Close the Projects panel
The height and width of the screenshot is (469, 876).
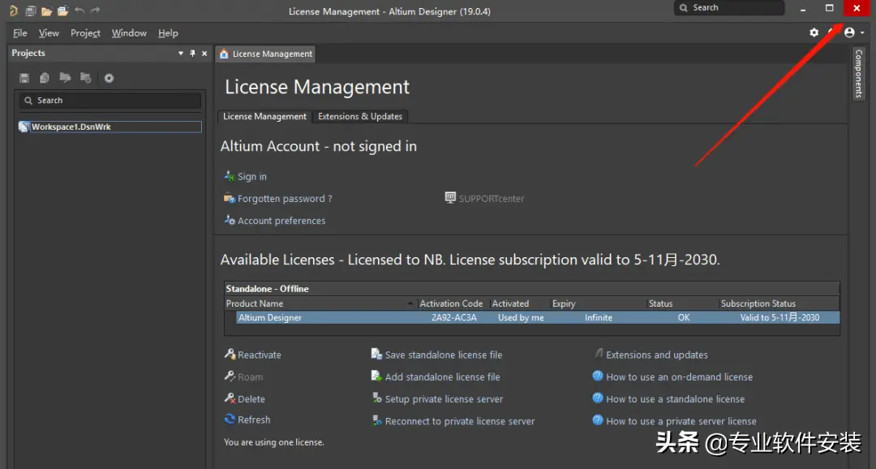click(204, 54)
